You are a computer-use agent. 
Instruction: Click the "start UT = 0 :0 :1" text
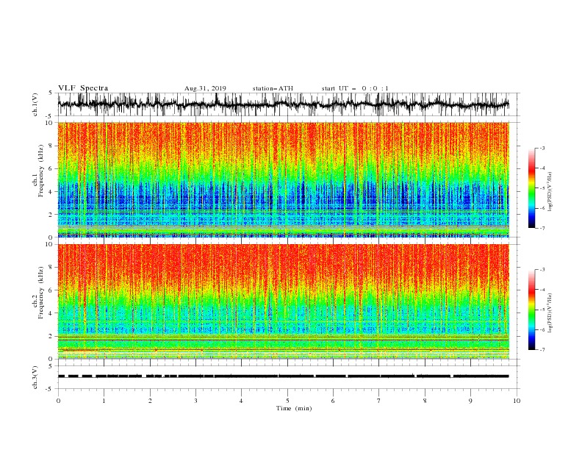355,88
